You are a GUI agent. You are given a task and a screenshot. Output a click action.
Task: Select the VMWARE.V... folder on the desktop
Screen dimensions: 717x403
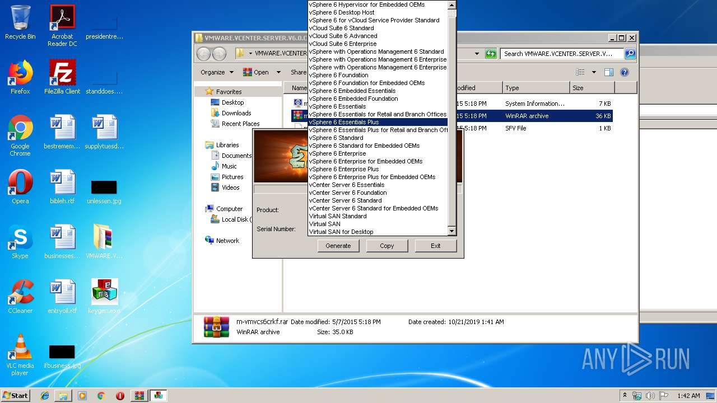click(x=104, y=242)
